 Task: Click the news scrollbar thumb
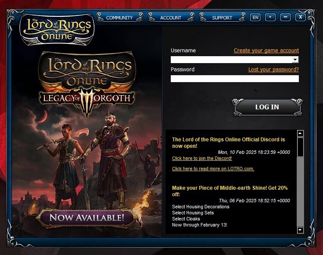tap(300, 147)
